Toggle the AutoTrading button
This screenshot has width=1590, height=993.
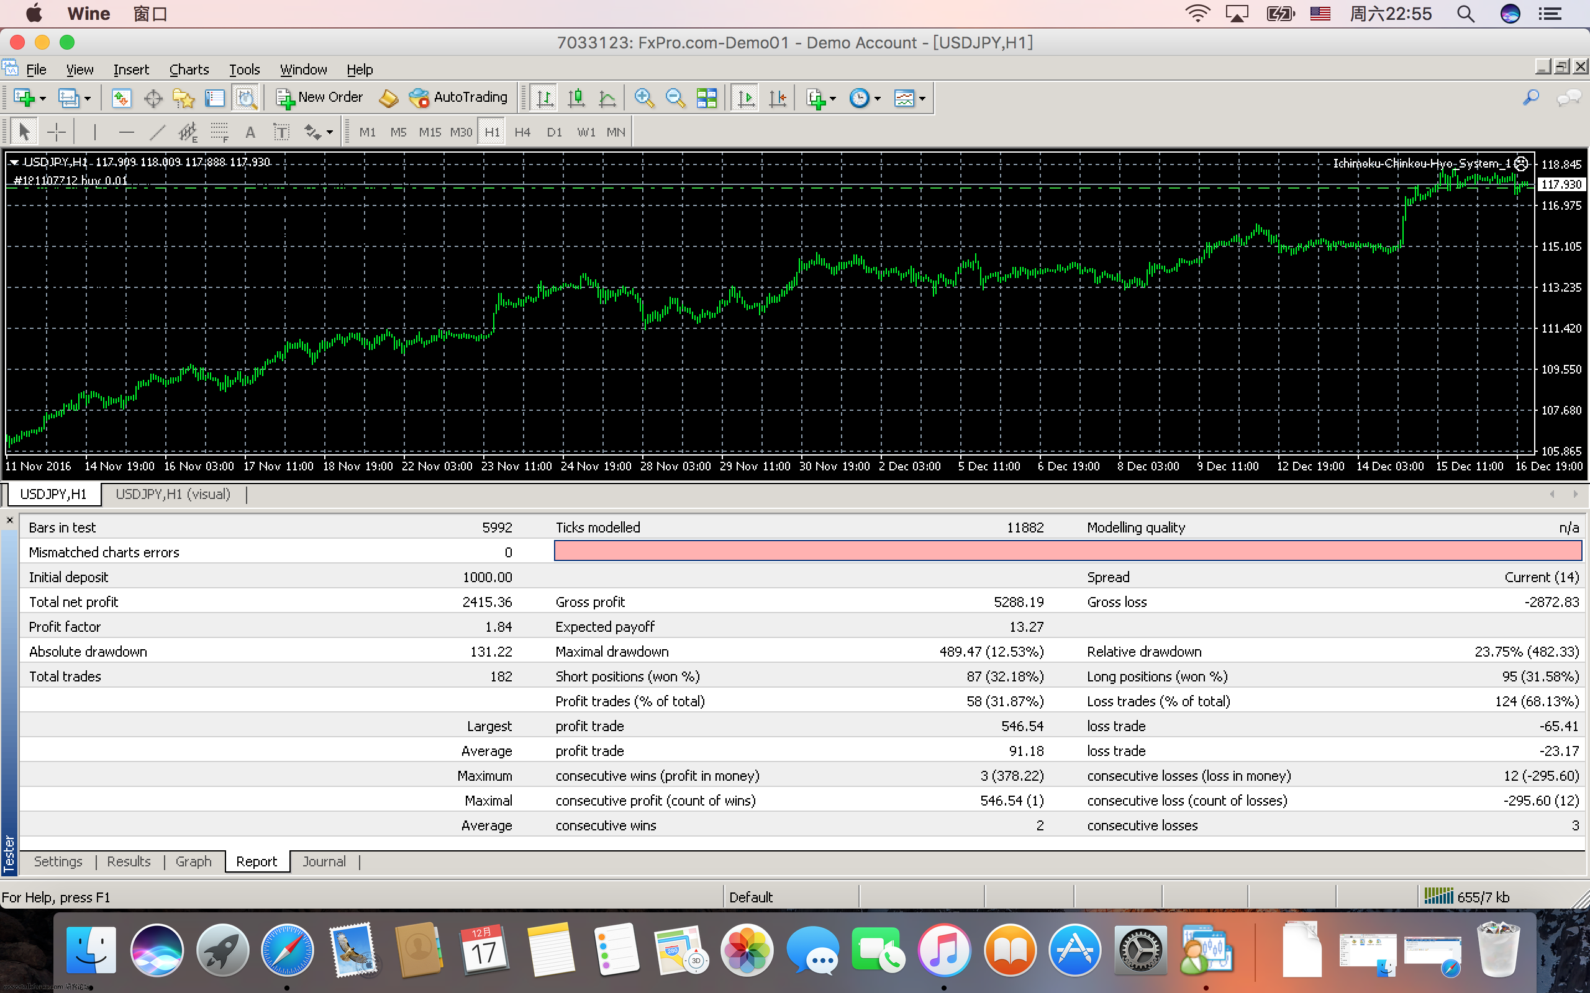tap(458, 98)
